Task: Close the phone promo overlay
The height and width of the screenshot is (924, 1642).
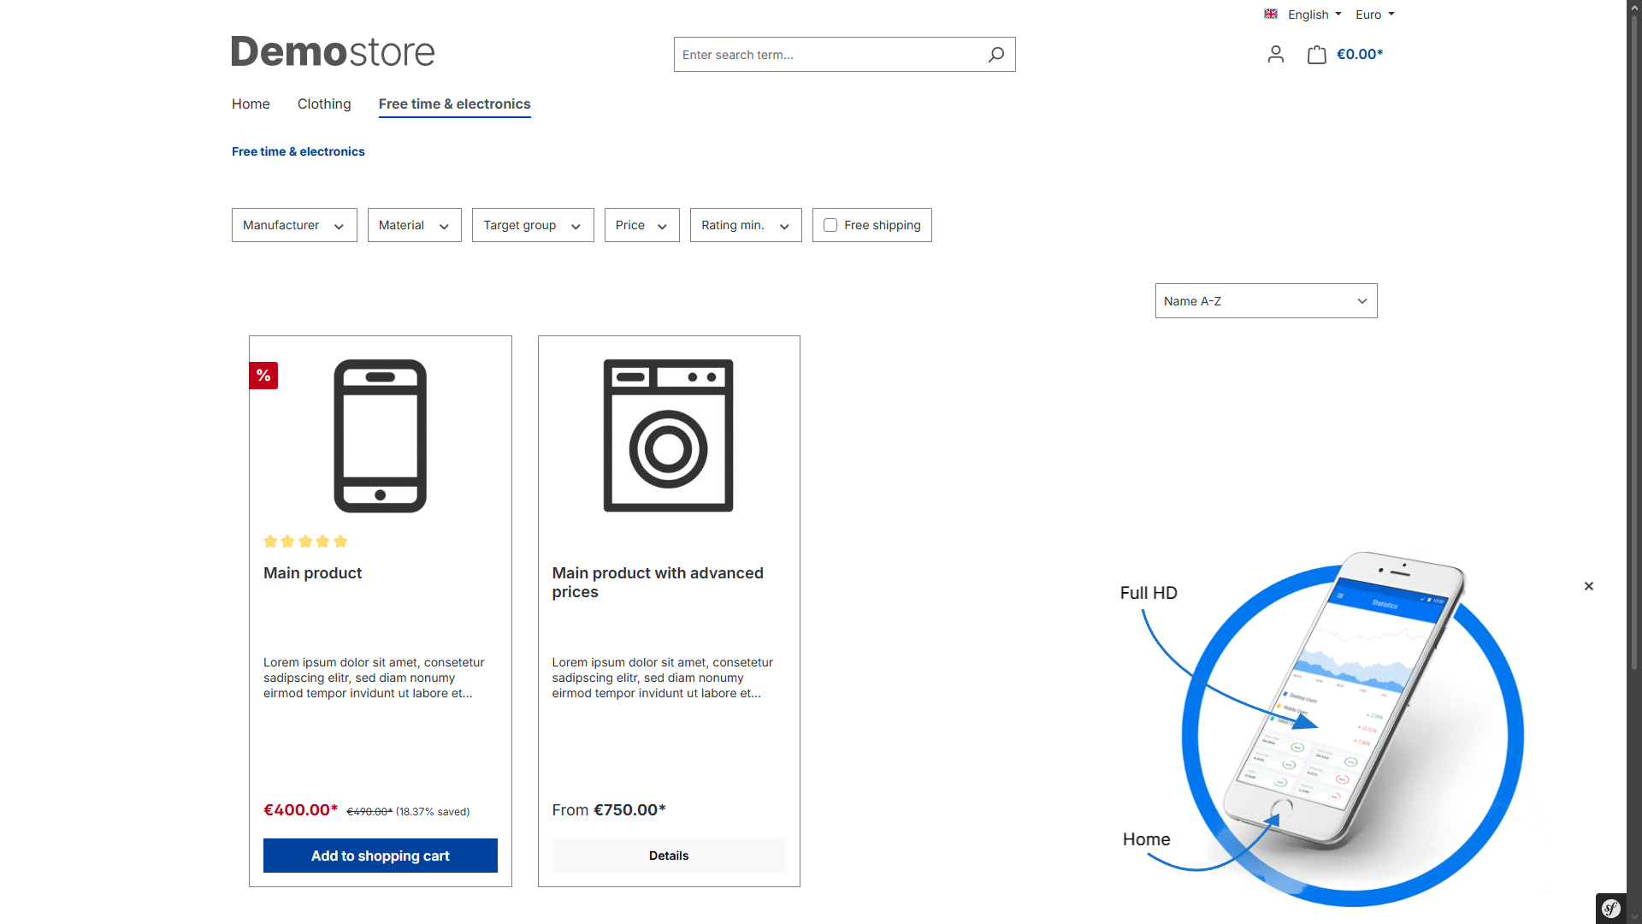Action: pyautogui.click(x=1589, y=586)
